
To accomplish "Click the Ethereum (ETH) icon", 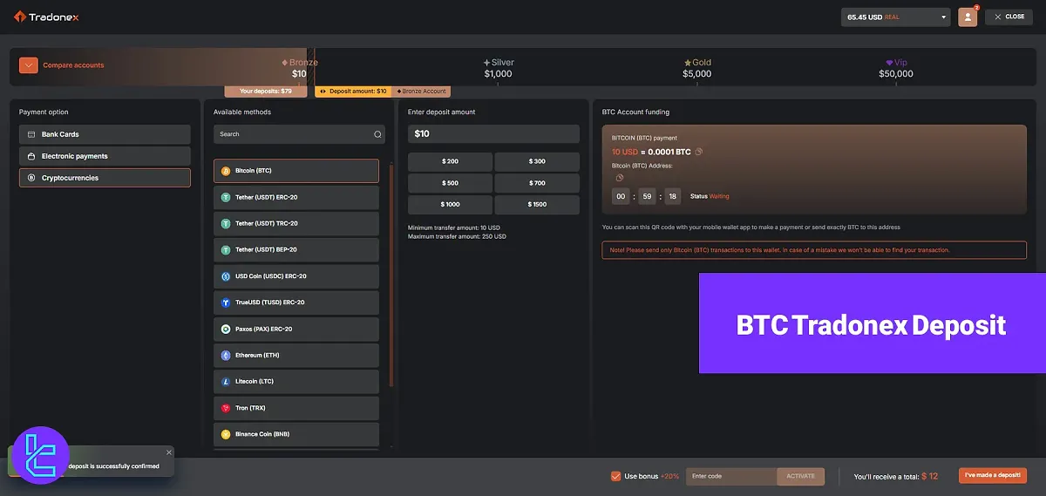I will (226, 356).
